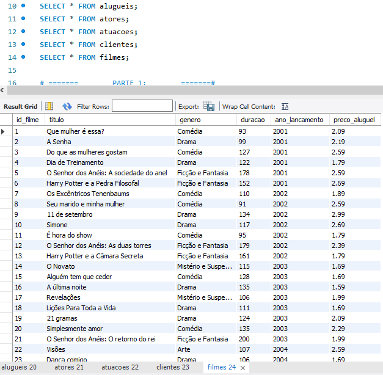The height and width of the screenshot is (375, 383).
Task: Export recordset to external file
Action: 209,106
